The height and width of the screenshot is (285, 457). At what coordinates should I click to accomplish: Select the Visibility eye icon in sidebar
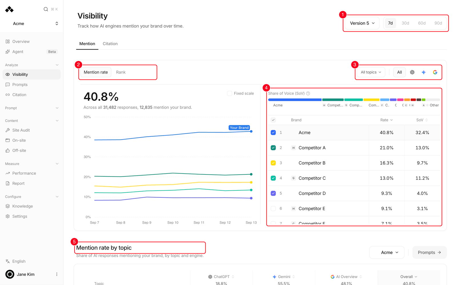click(8, 74)
